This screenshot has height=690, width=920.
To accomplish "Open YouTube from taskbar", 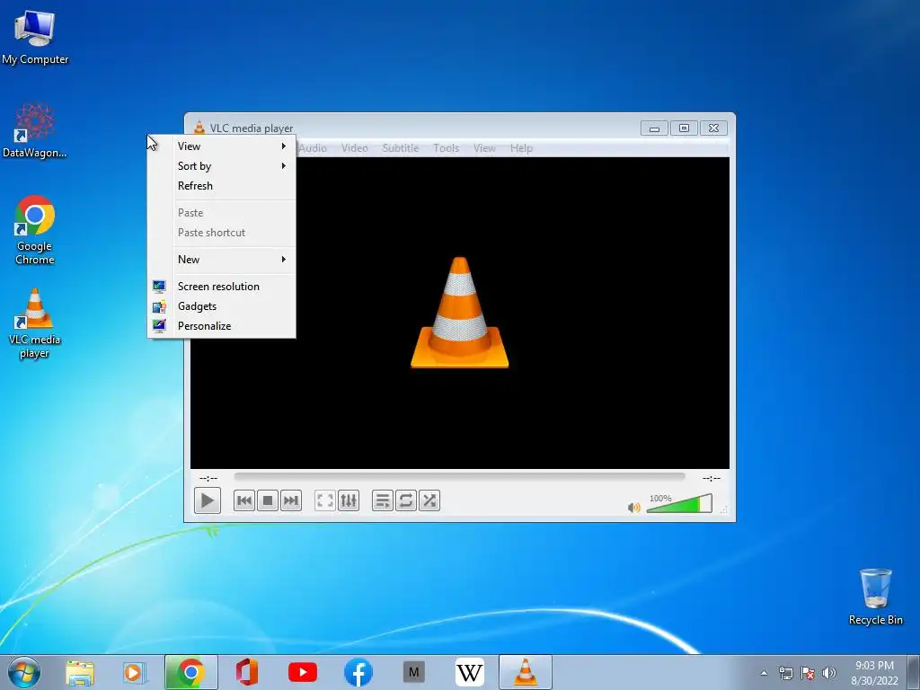I will tap(303, 672).
